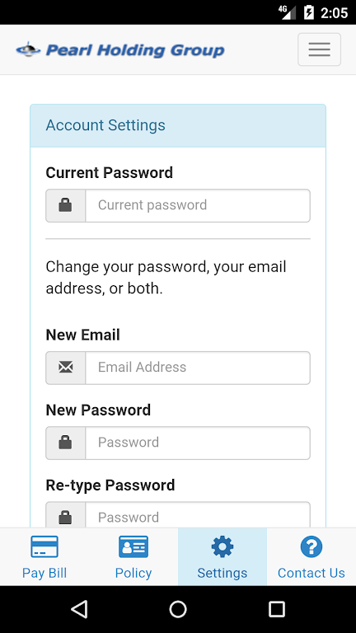Viewport: 356px width, 633px height.
Task: Select the Pay Bill credit card icon
Action: pos(44,546)
